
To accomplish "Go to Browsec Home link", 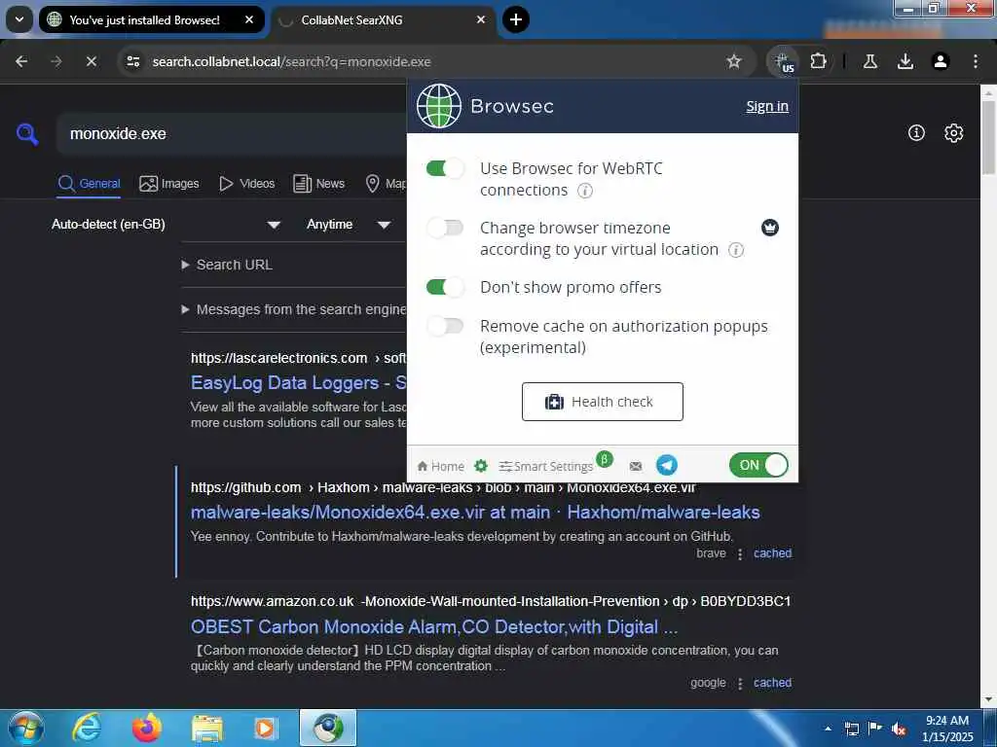I will pos(441,466).
